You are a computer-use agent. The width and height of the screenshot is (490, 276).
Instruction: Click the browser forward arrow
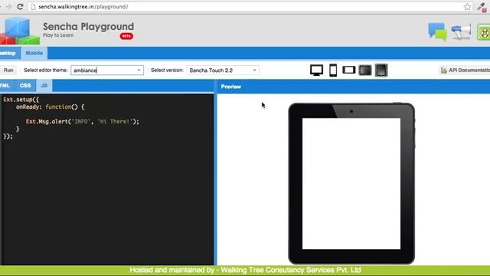tap(8, 7)
